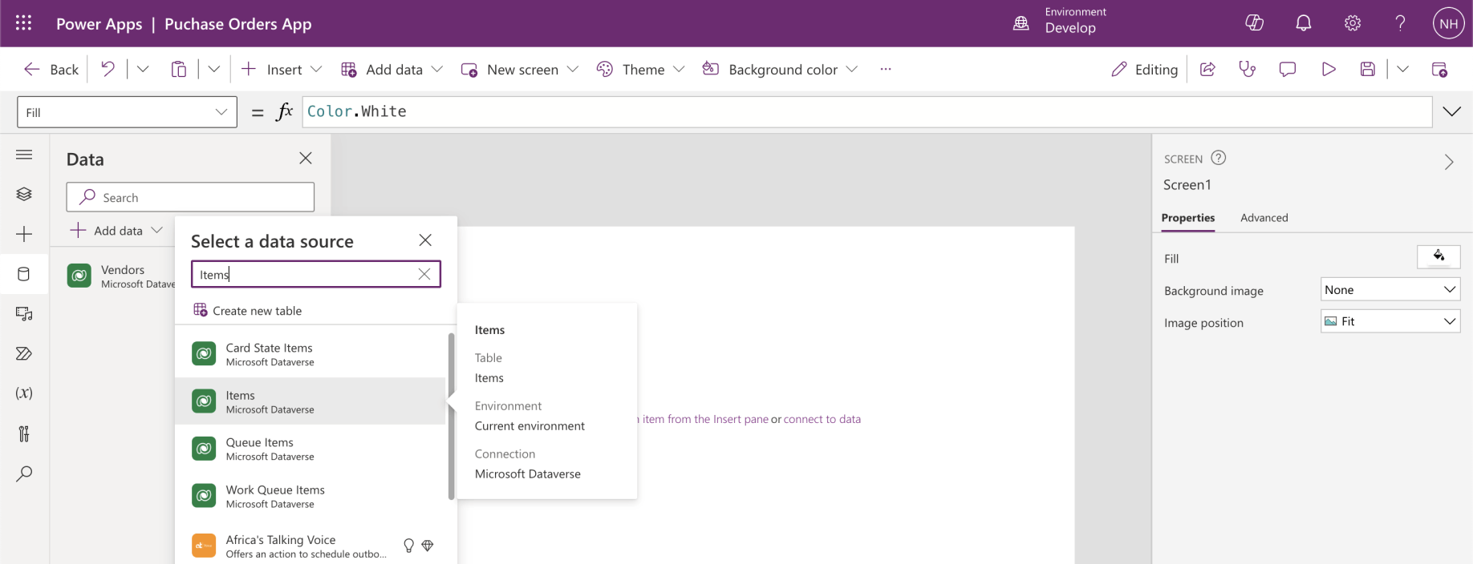
Task: Open Add data in top toolbar
Action: tap(392, 70)
